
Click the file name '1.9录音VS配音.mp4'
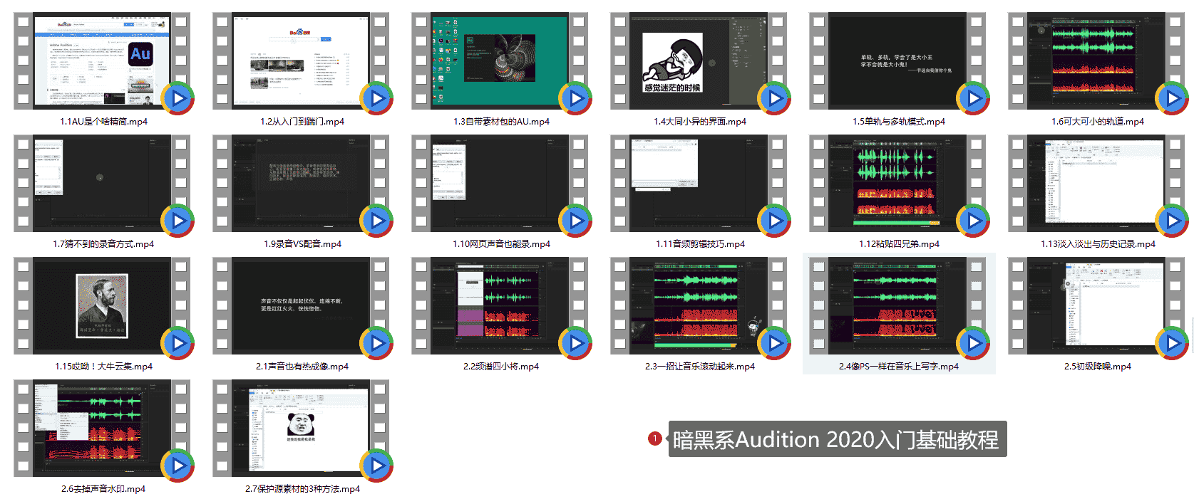tap(302, 244)
